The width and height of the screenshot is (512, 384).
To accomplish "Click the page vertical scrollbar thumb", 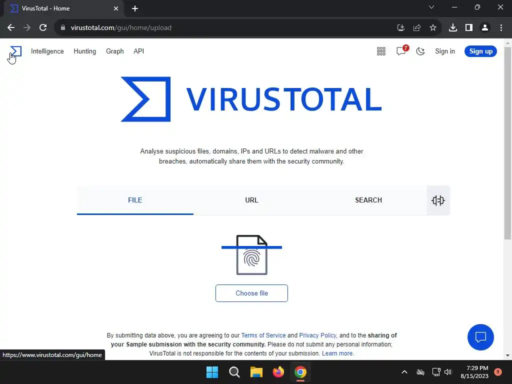I will pos(507,143).
